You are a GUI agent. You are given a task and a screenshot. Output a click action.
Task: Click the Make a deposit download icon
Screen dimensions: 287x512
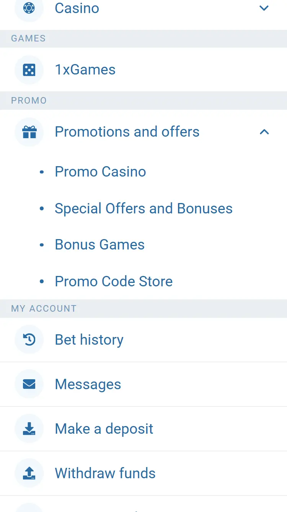coord(29,429)
